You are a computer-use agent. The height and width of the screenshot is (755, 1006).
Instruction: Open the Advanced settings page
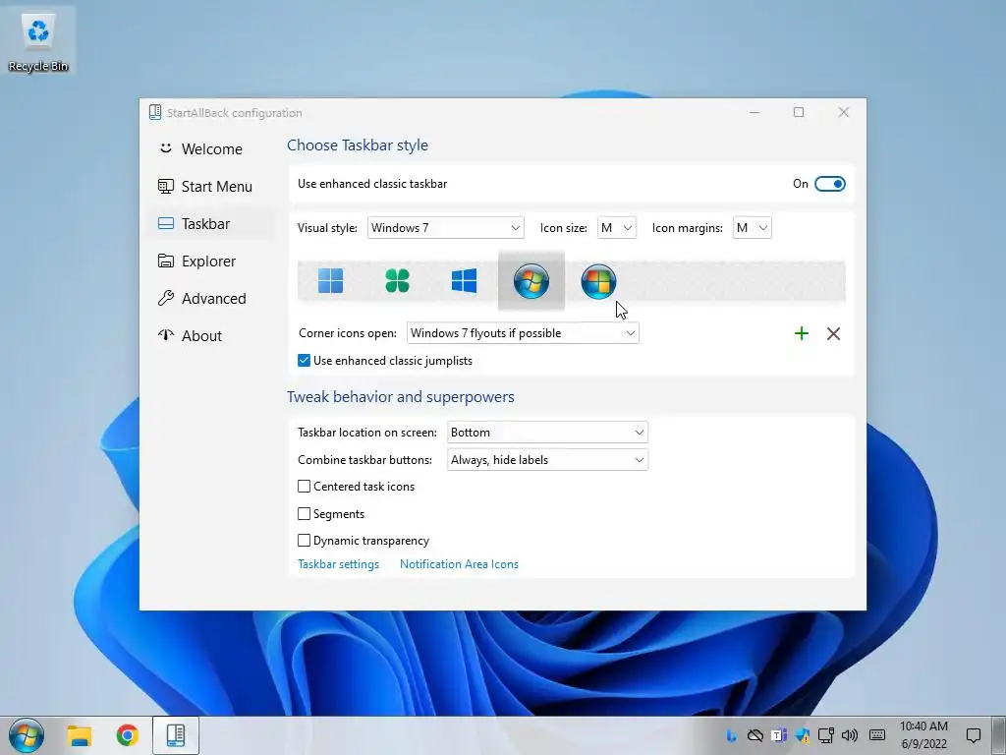[x=211, y=299]
